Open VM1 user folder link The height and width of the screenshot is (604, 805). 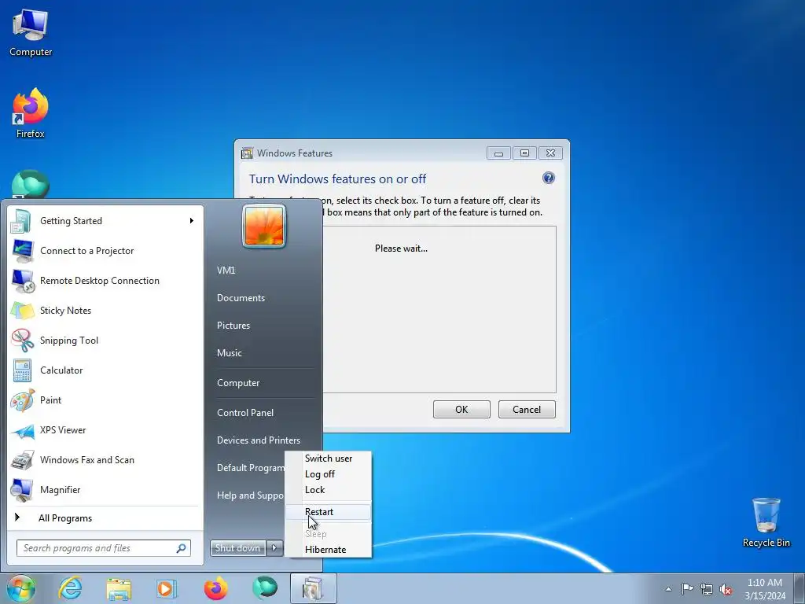click(x=226, y=271)
